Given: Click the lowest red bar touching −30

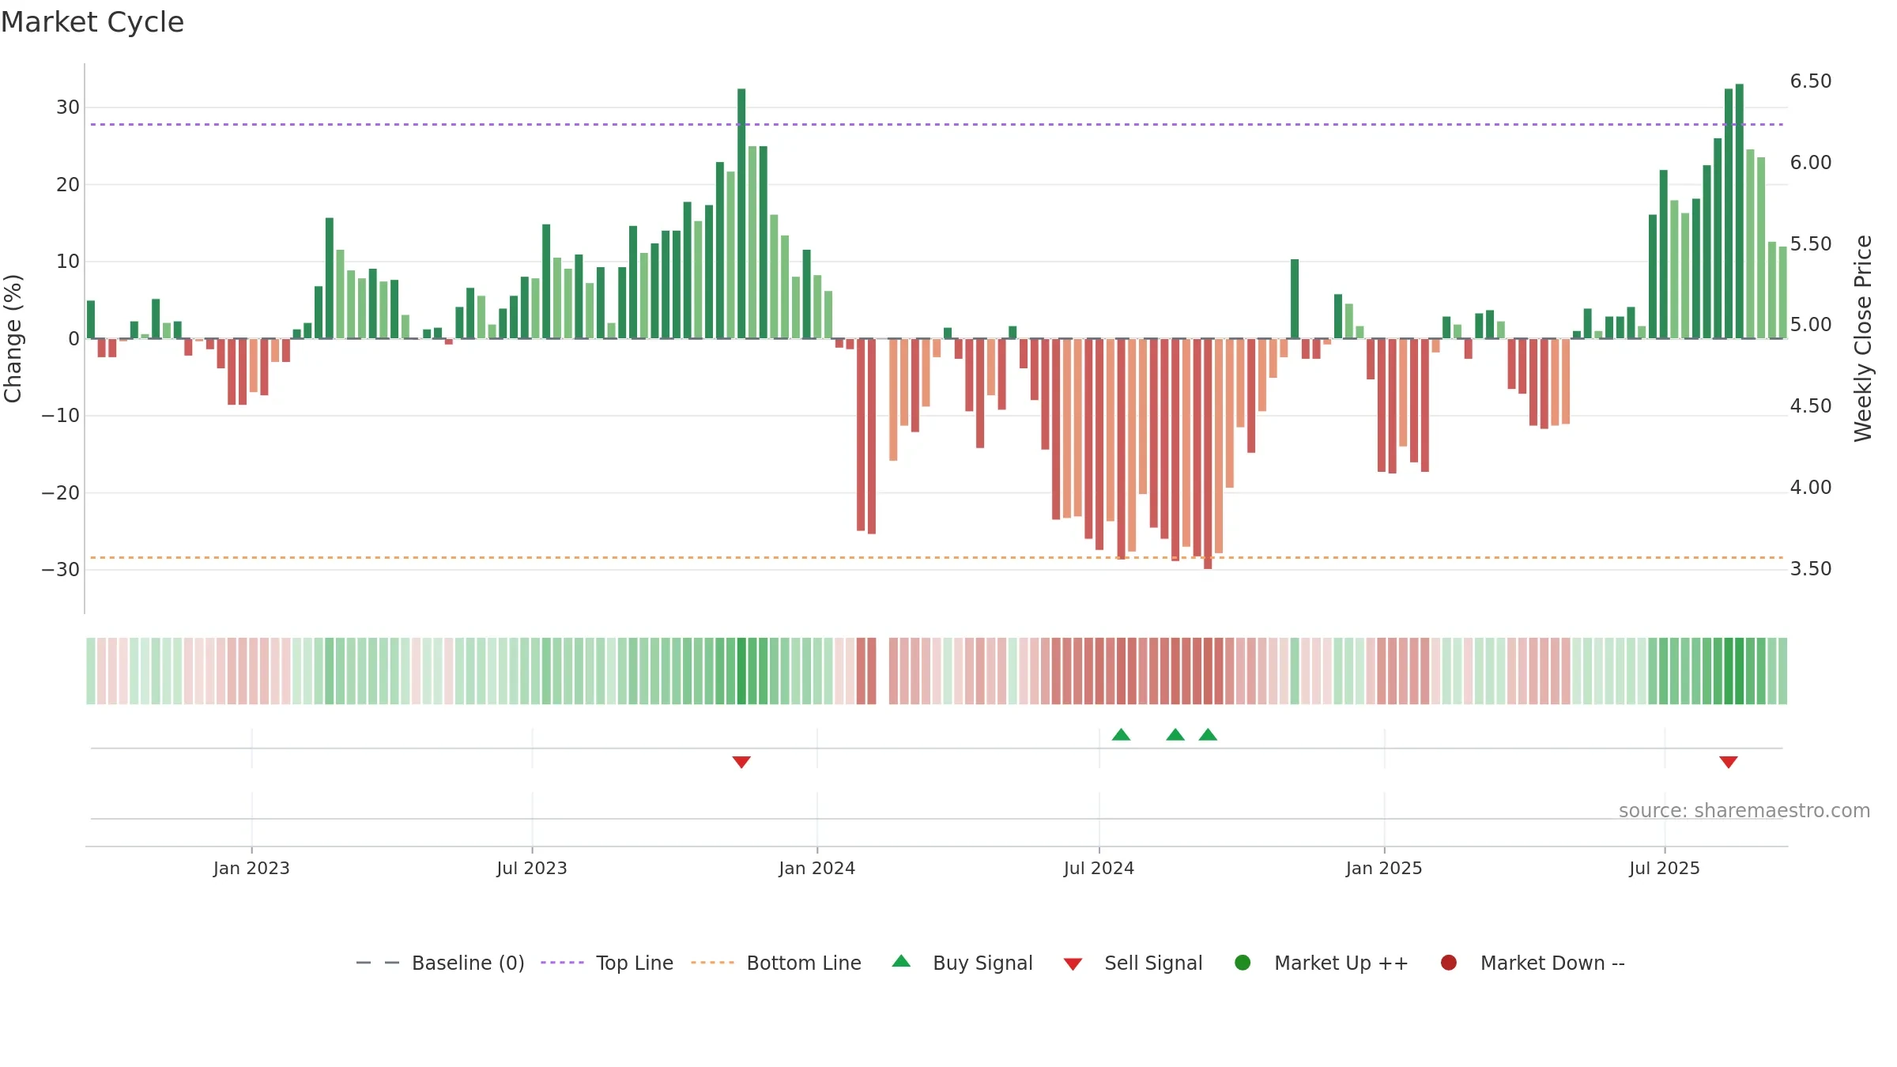Looking at the screenshot, I should 1208,454.
